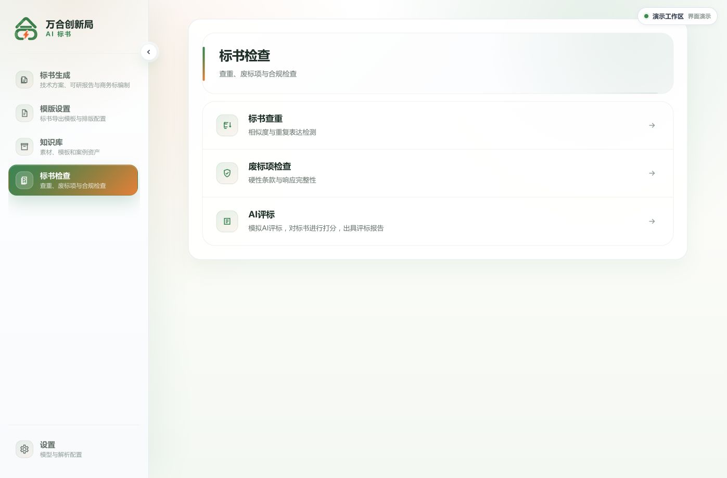Open the 模版设置 menu item

point(73,113)
